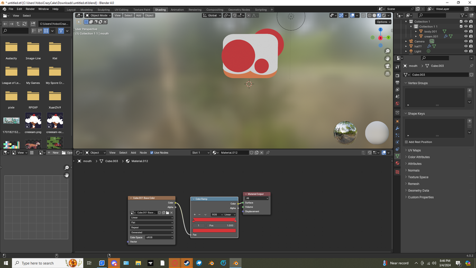Image resolution: width=476 pixels, height=268 pixels.
Task: Click Color Ramp red color swatch
Action: (214, 230)
